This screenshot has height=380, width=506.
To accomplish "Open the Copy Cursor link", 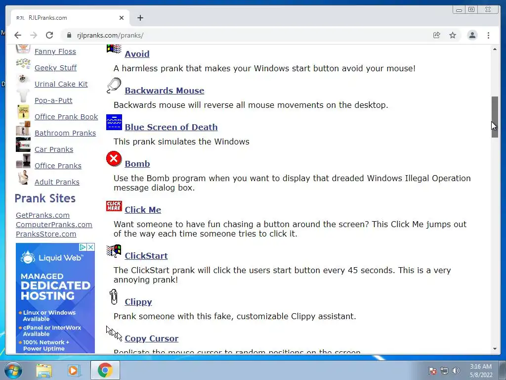I will [x=151, y=338].
